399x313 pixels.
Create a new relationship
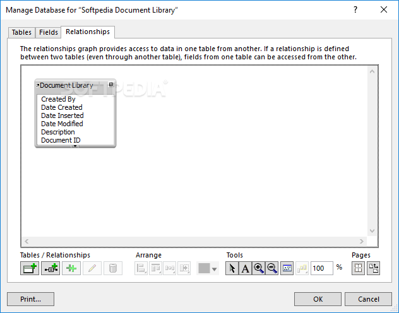click(51, 268)
